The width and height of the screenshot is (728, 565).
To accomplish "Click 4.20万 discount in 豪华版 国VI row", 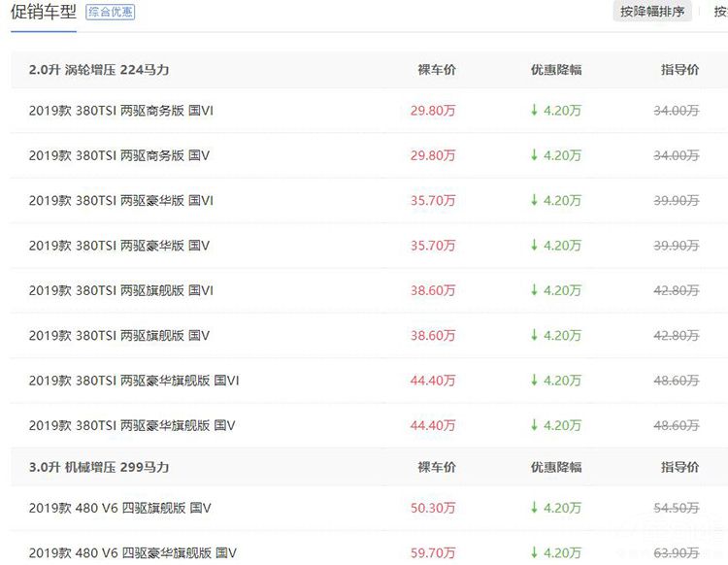I will (x=562, y=201).
